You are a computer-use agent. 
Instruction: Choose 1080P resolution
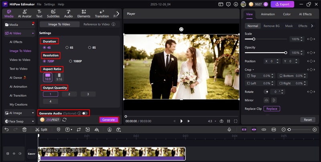(75, 61)
